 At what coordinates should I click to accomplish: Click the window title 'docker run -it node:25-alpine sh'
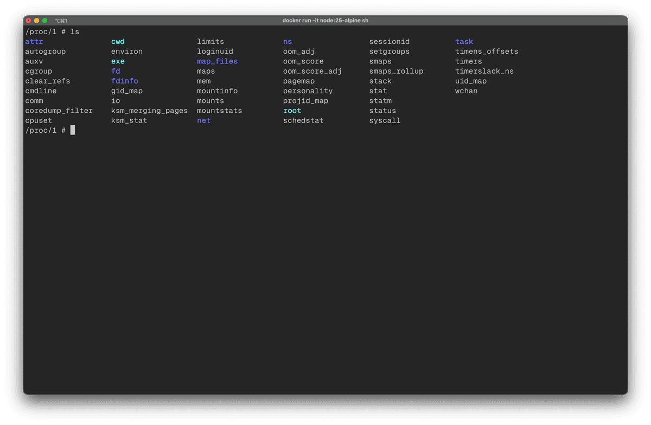click(325, 21)
